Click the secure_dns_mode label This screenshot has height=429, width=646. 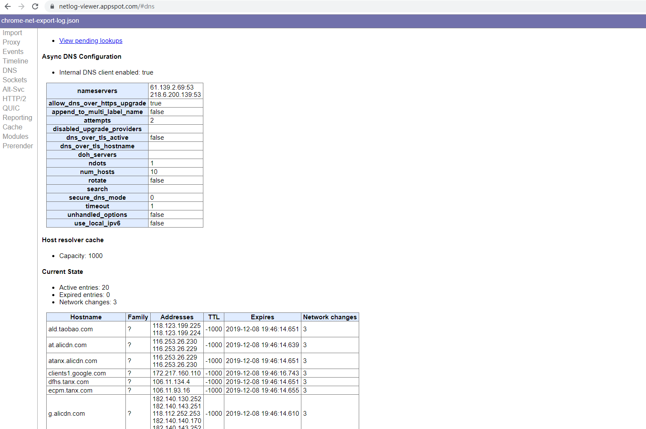(x=97, y=198)
